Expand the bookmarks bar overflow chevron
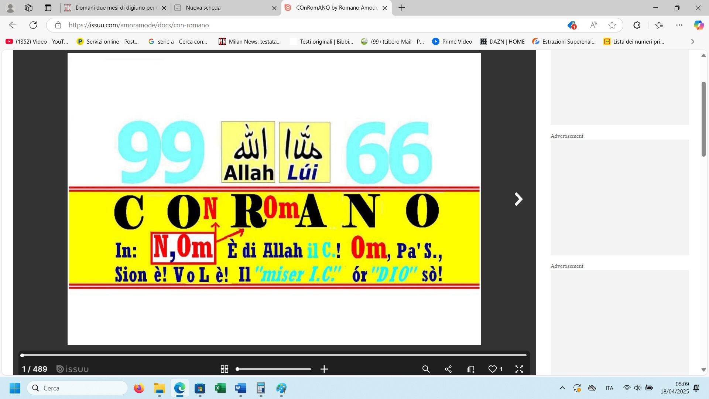 pos(692,42)
